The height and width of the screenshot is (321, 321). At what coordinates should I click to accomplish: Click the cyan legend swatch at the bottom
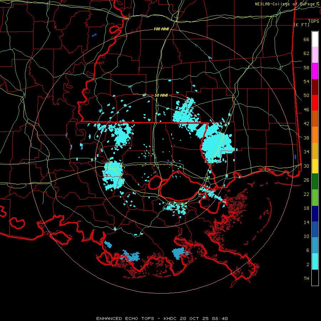[315, 261]
